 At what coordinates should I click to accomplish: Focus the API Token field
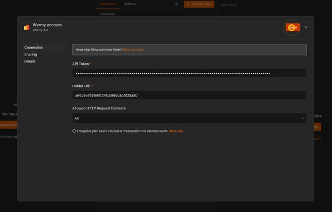(189, 73)
